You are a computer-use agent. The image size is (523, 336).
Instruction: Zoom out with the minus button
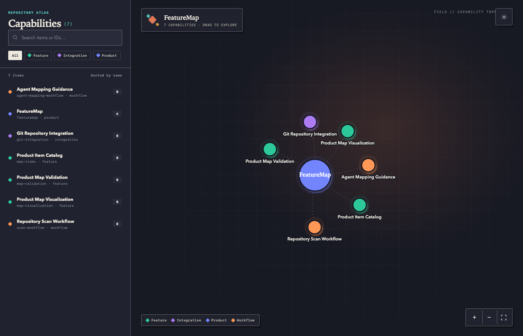pos(489,317)
